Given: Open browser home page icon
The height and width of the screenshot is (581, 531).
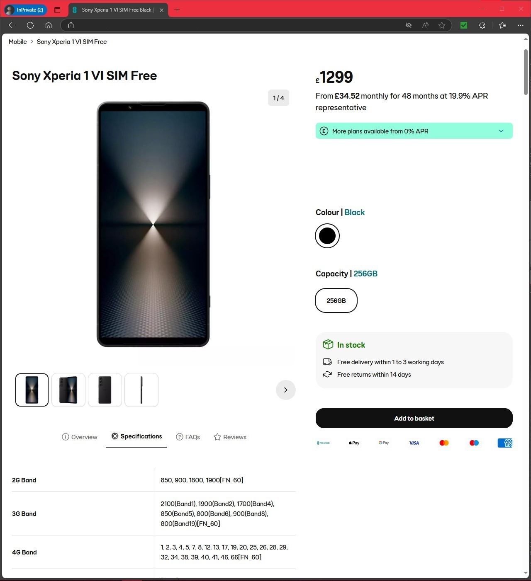Looking at the screenshot, I should coord(49,25).
